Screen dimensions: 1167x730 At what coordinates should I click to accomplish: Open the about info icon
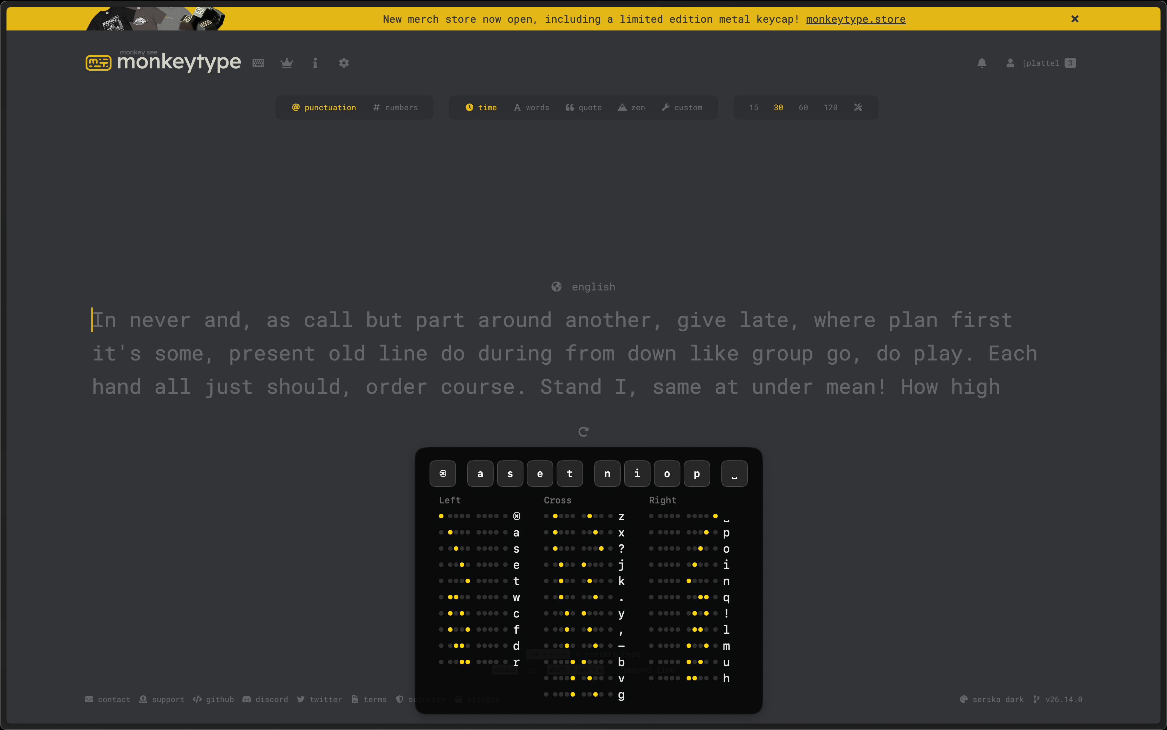coord(315,63)
